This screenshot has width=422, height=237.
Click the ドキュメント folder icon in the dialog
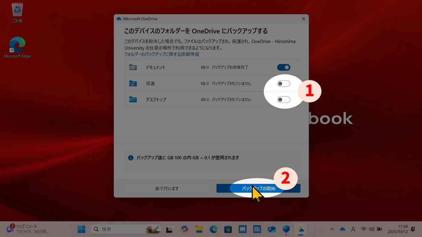pos(133,67)
